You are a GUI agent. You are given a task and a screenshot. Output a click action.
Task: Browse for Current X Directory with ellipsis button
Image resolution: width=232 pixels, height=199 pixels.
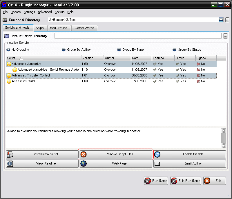click(227, 20)
